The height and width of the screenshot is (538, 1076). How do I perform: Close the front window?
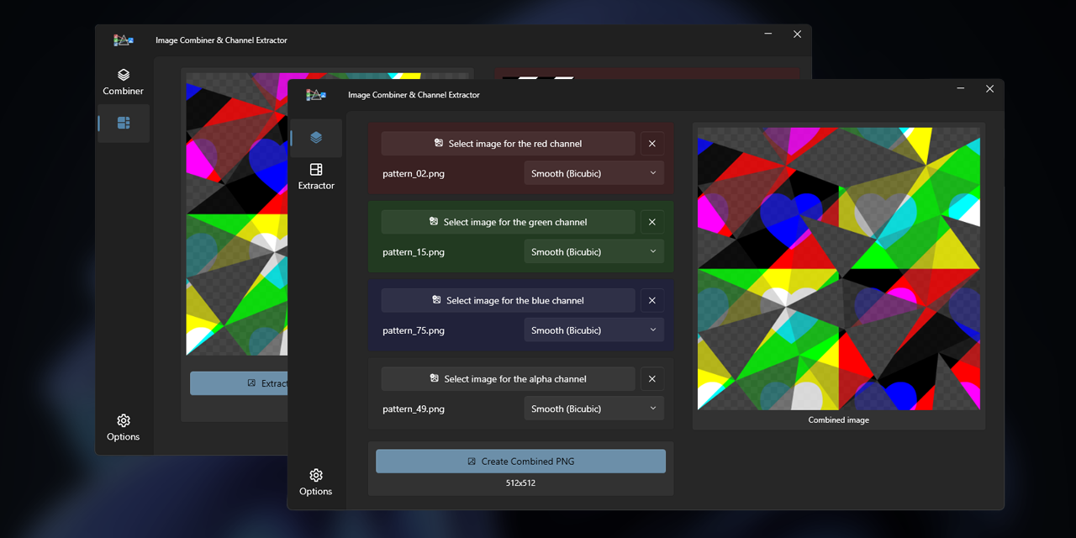point(989,88)
